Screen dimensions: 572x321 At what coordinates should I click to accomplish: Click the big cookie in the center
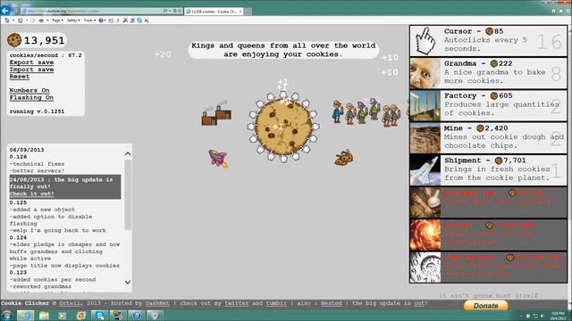click(x=283, y=127)
